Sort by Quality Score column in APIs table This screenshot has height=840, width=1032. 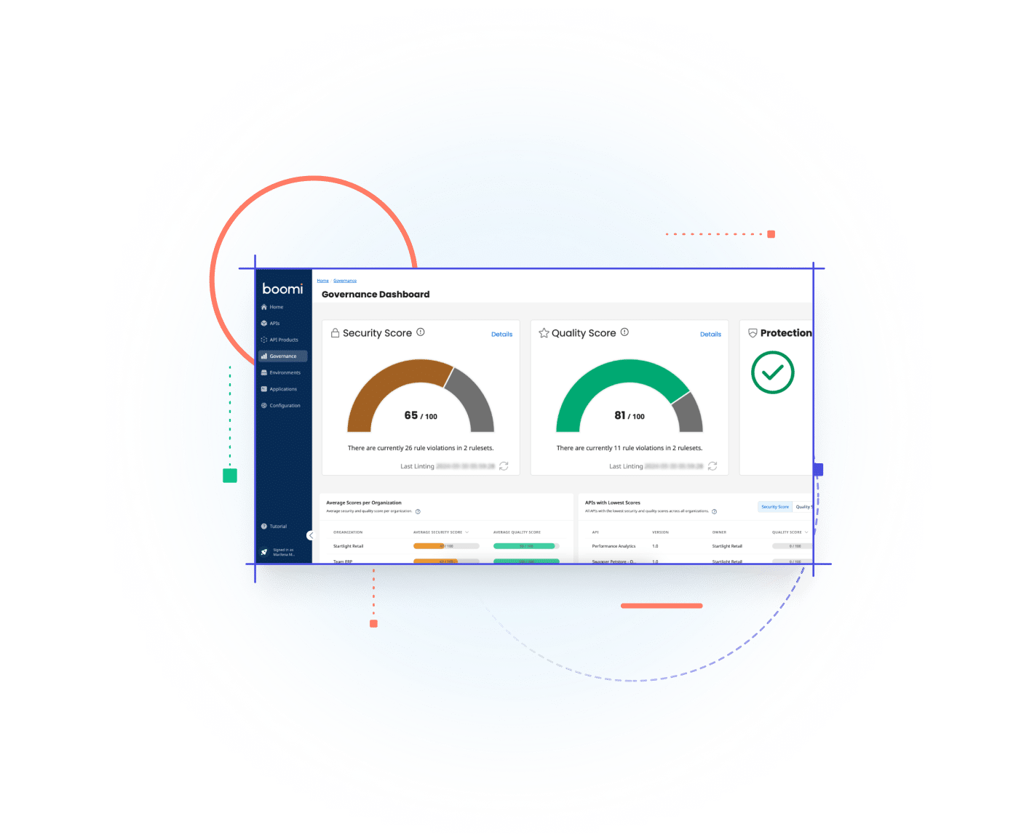[x=790, y=532]
